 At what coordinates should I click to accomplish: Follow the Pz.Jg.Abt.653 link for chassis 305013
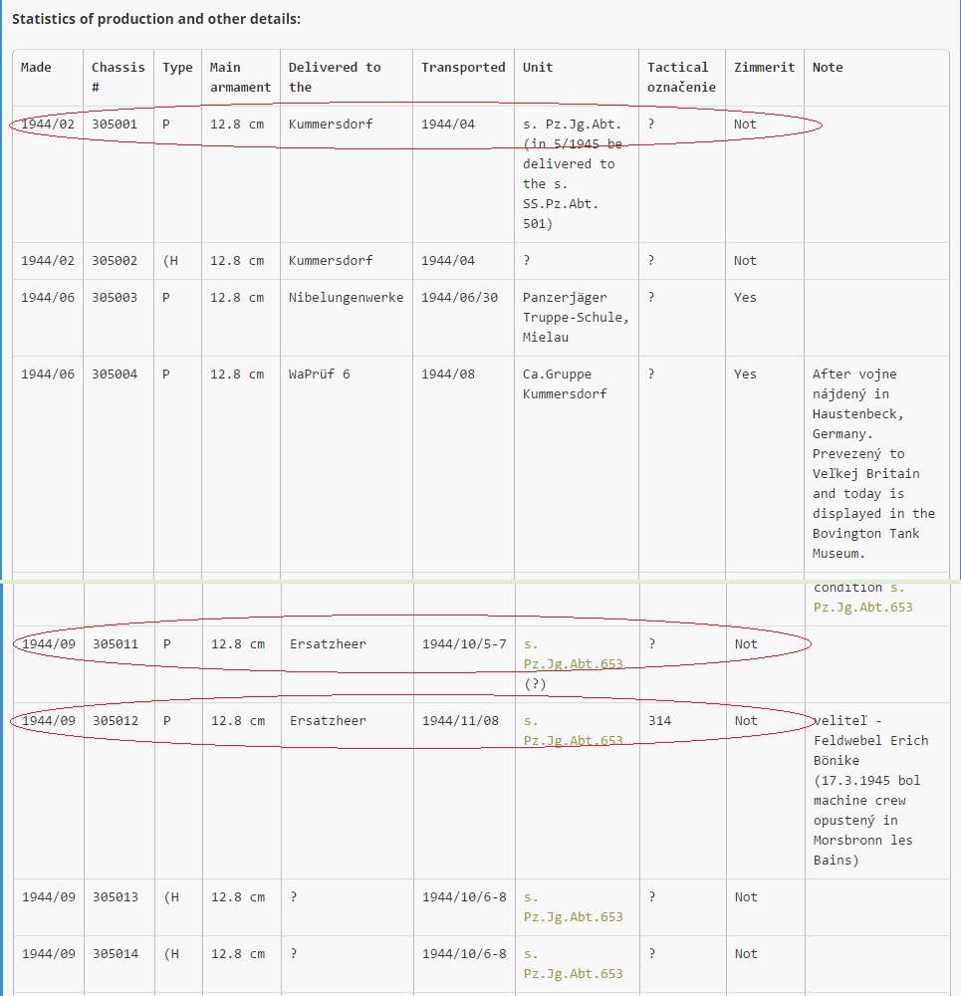point(573,916)
